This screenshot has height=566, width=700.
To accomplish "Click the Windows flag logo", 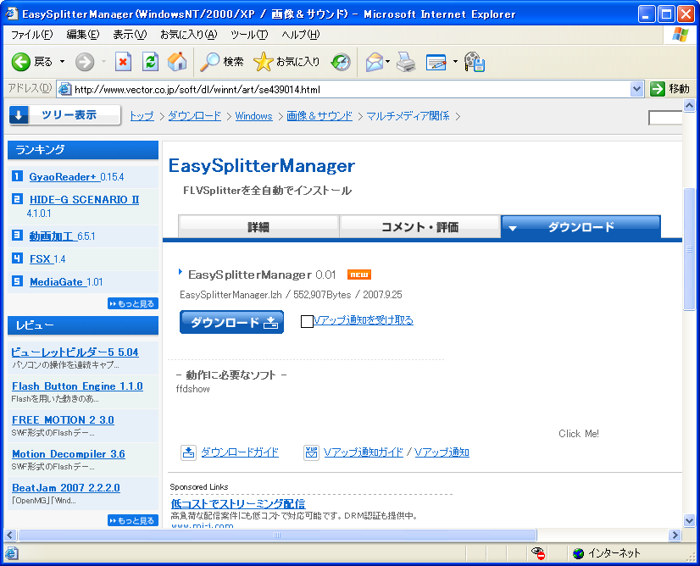I will pos(681,35).
